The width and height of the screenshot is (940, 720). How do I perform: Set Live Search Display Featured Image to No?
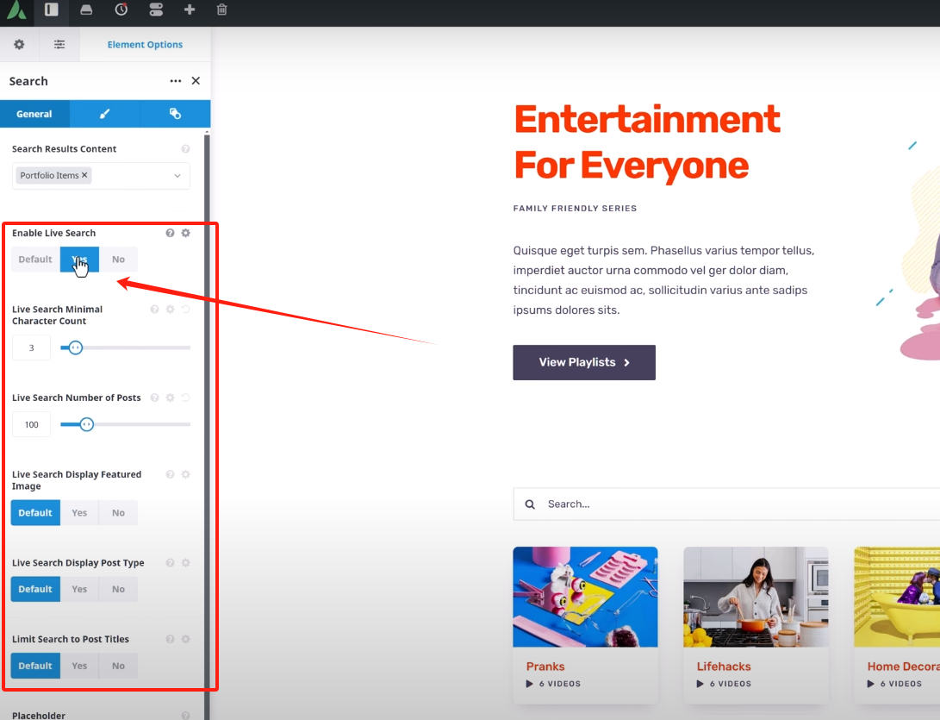click(x=118, y=512)
